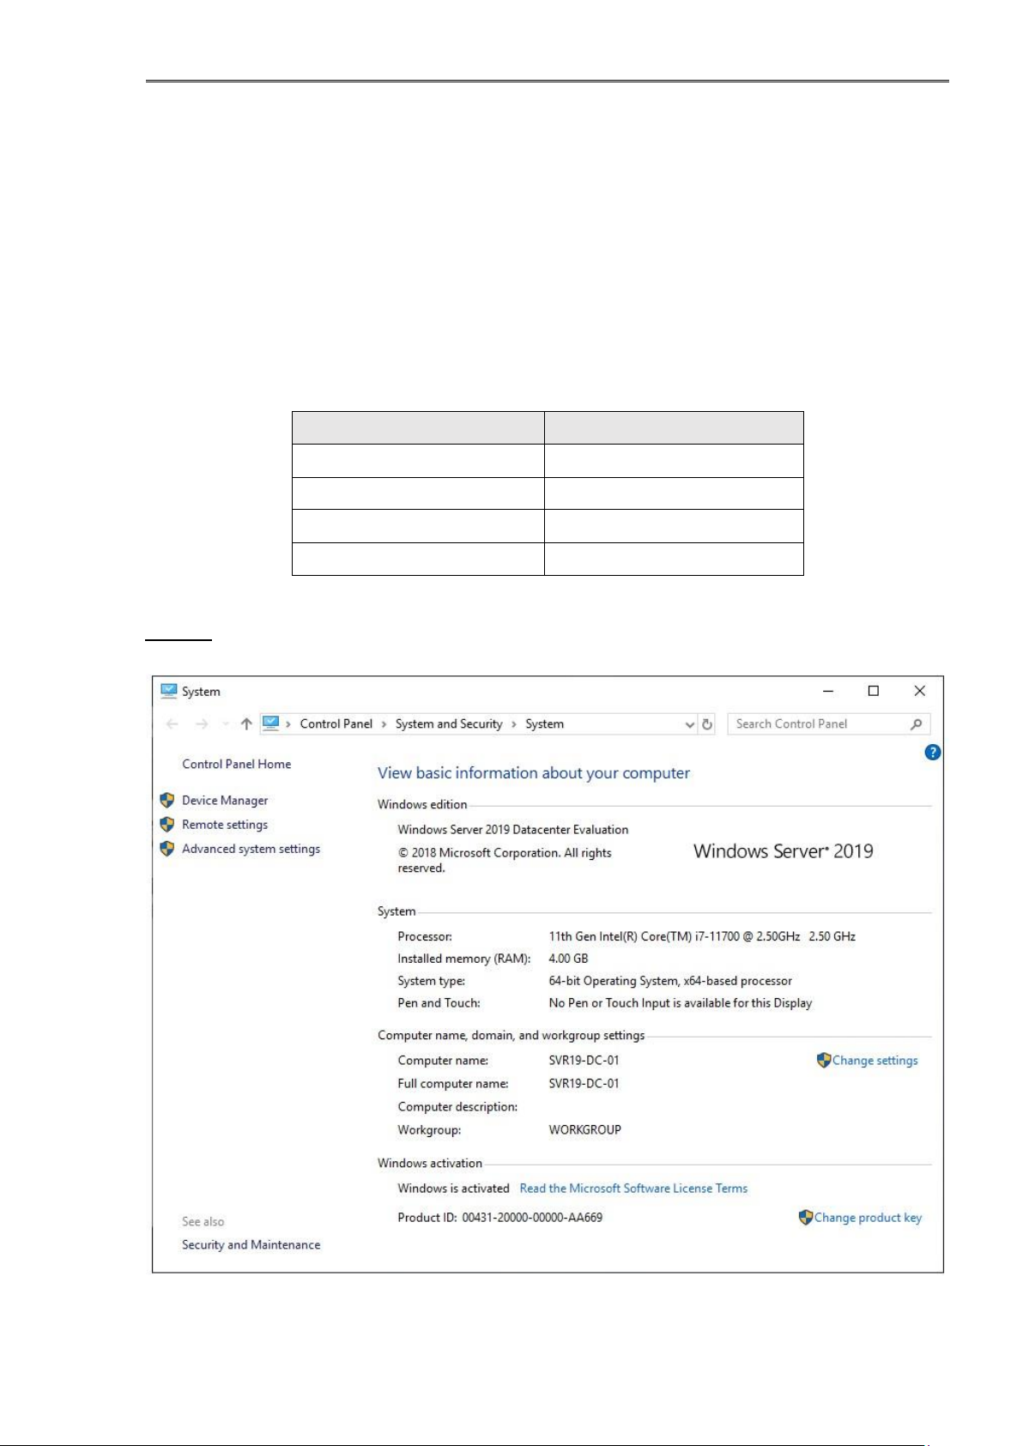
Task: Click the Forward navigation arrow
Action: (x=202, y=724)
